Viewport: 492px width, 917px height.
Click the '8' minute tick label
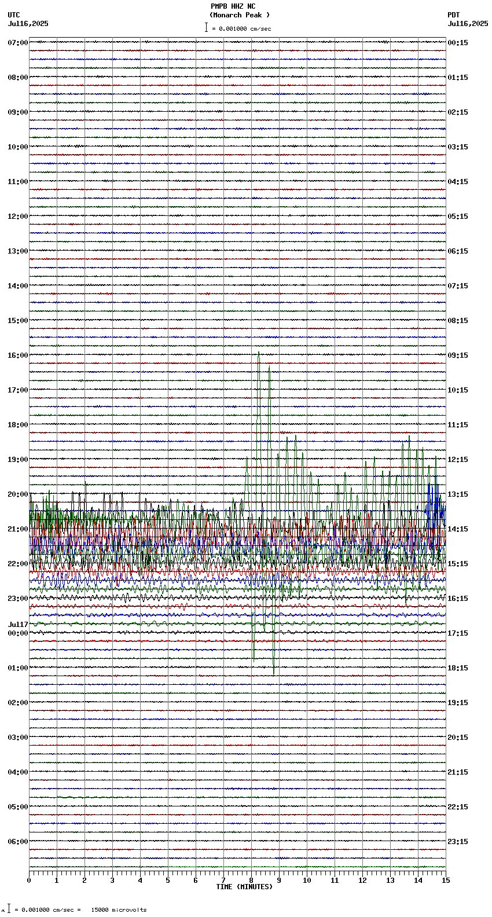click(x=251, y=881)
